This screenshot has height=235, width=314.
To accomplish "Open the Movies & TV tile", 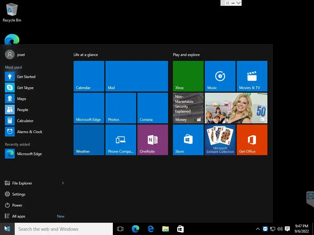I will [252, 76].
